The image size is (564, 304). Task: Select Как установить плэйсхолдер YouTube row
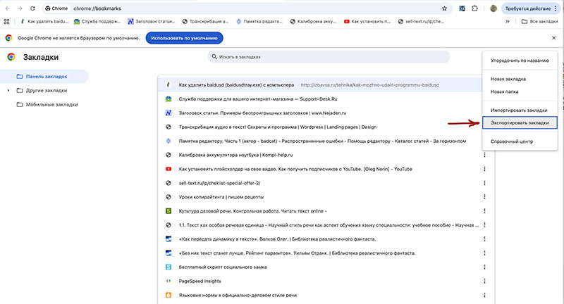[326, 169]
